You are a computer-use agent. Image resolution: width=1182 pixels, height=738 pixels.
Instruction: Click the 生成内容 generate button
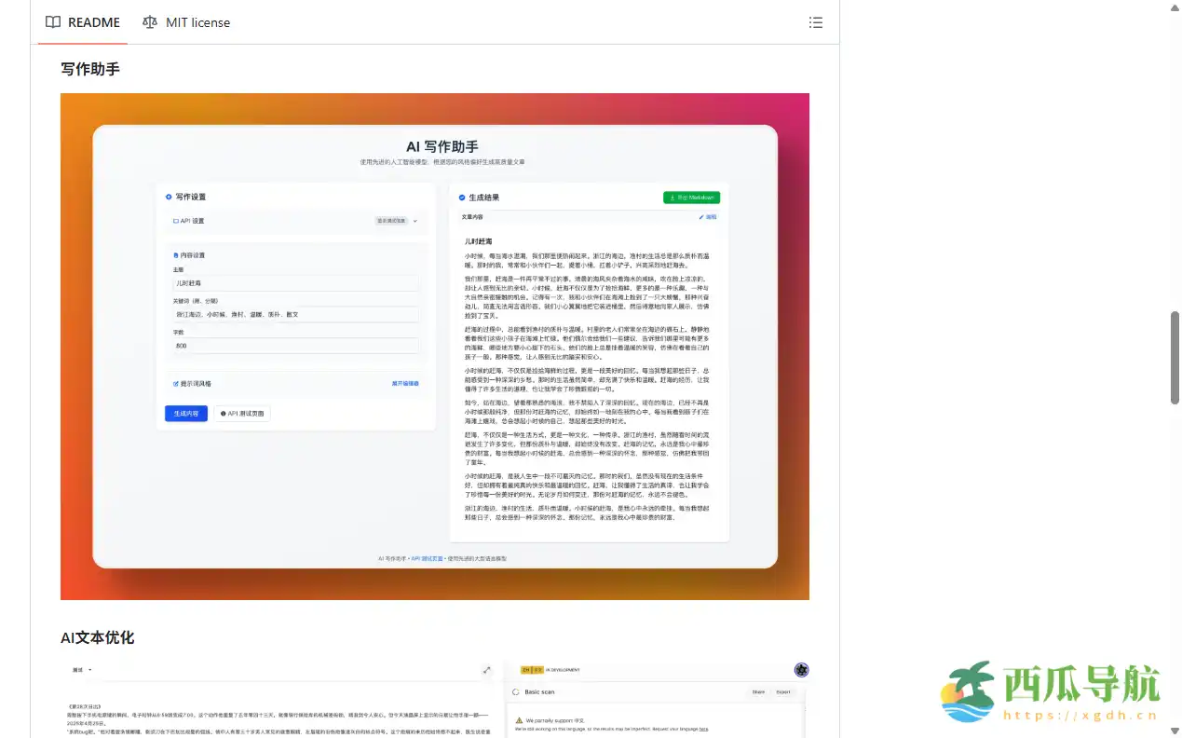click(x=186, y=413)
